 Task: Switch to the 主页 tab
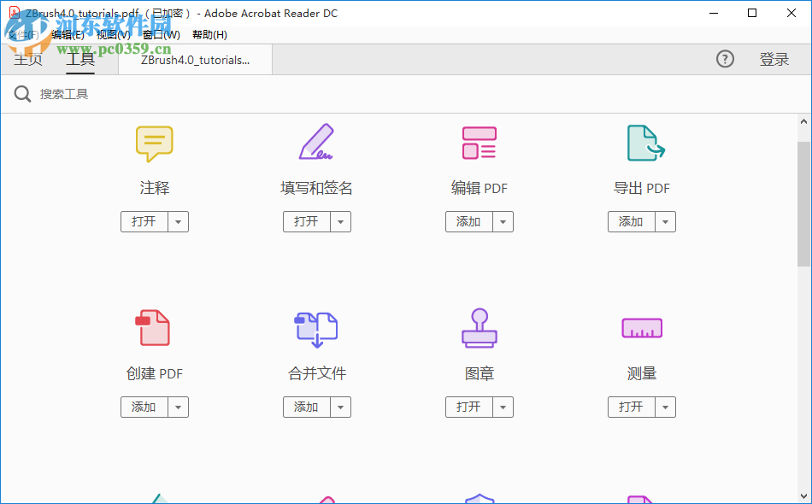pos(28,59)
